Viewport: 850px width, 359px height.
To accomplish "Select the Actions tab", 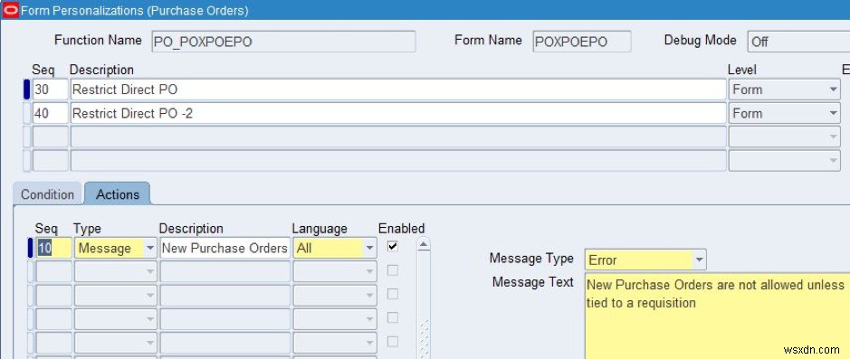I will pos(118,194).
